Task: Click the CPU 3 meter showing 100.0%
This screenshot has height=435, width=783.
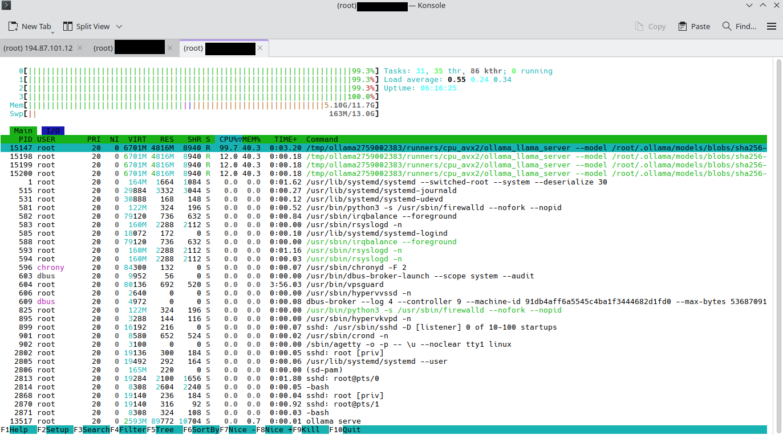Action: coord(199,97)
